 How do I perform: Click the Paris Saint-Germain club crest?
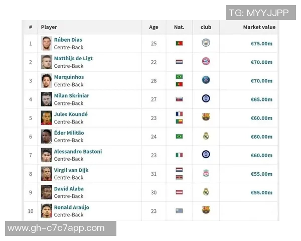coord(206,80)
